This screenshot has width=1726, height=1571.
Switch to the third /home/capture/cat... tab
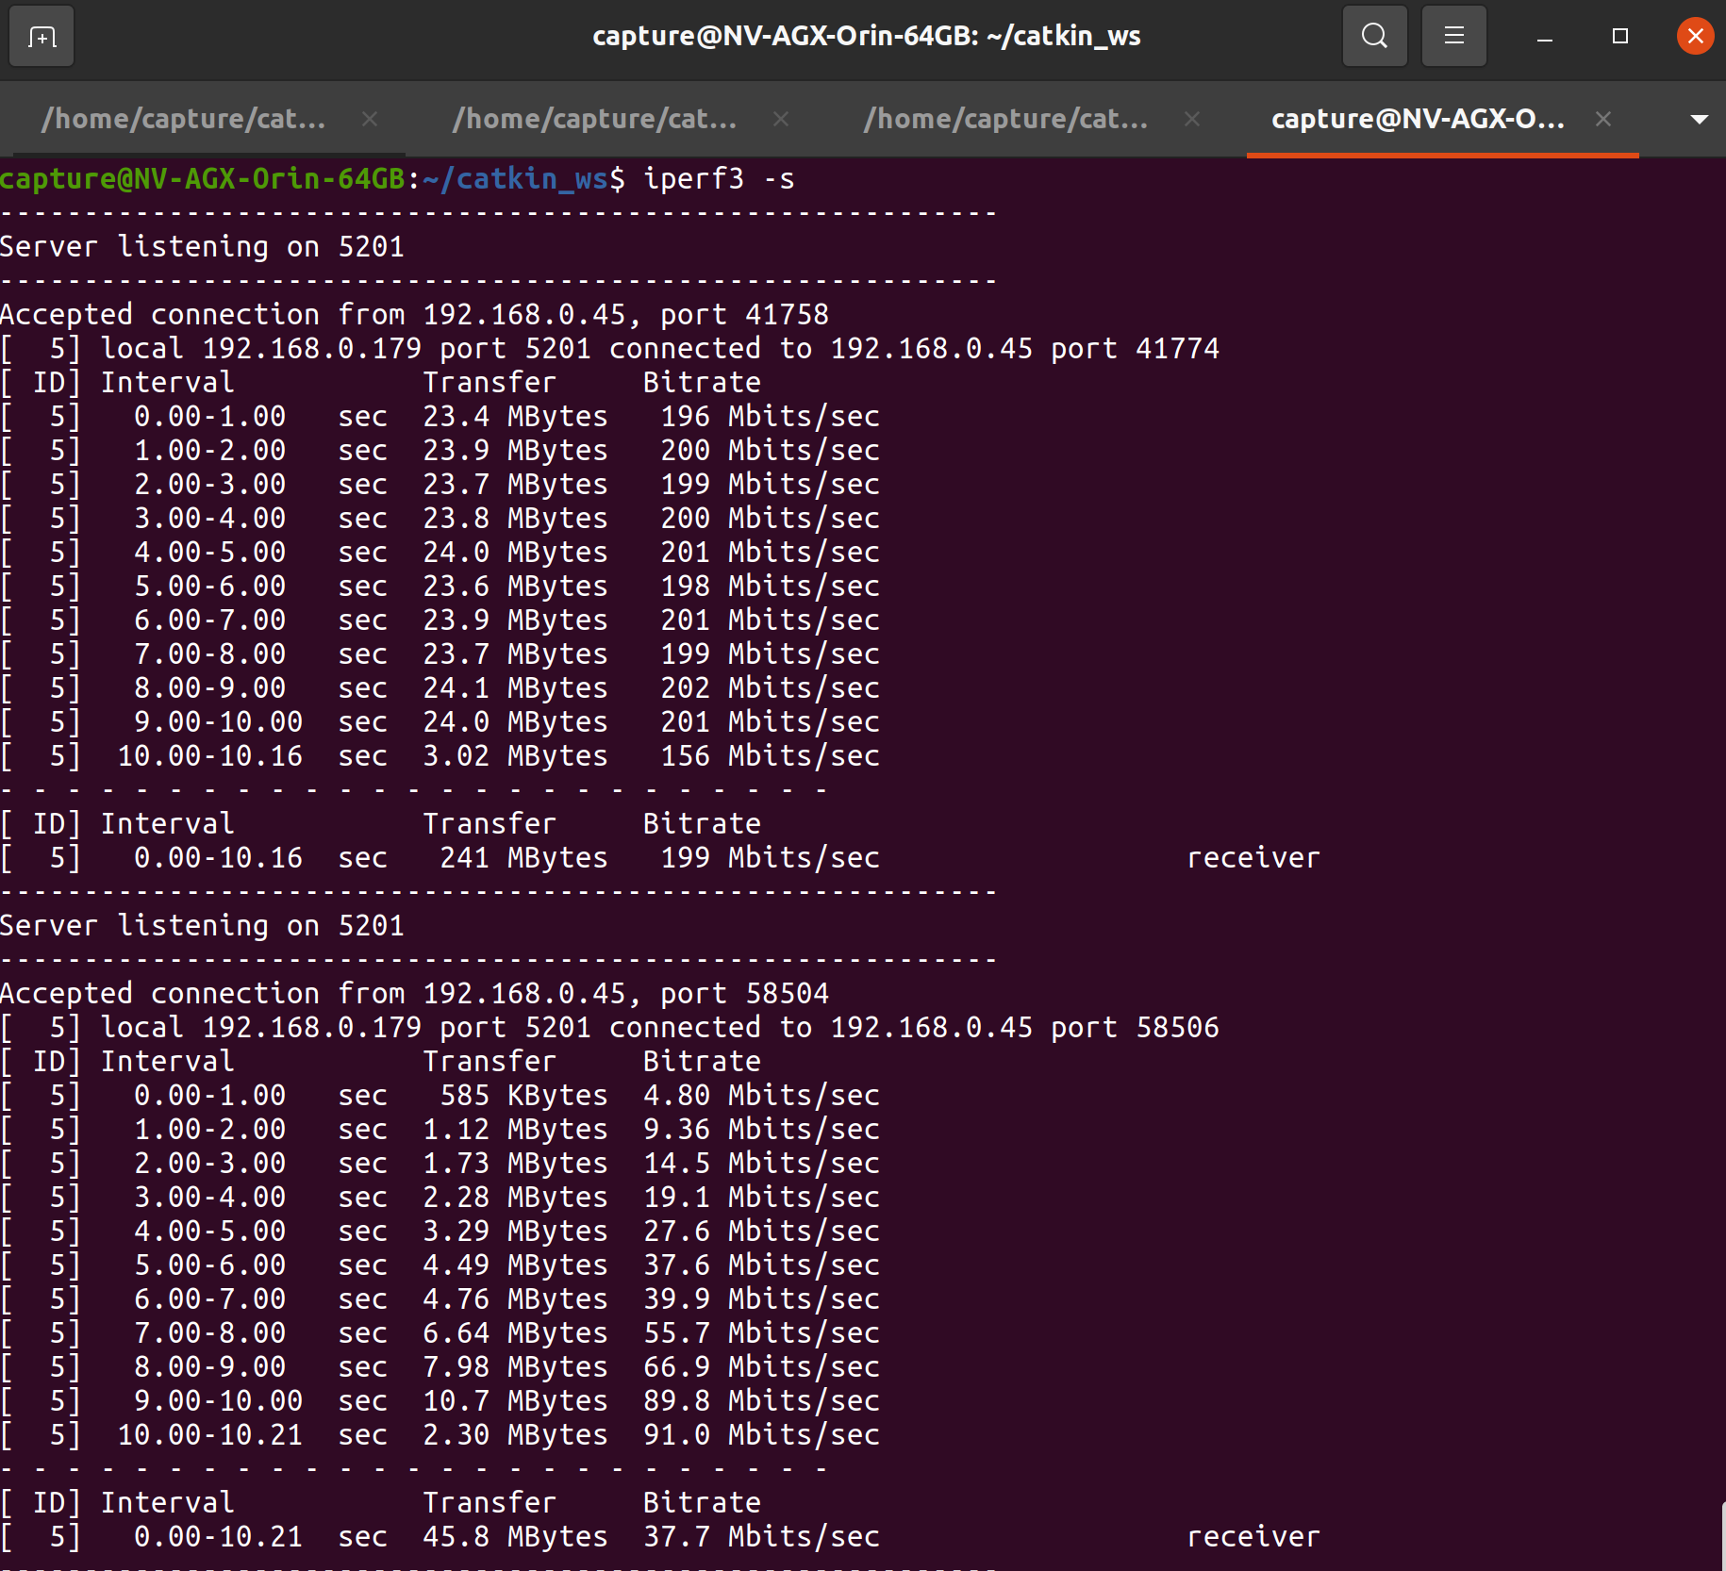click(1003, 119)
